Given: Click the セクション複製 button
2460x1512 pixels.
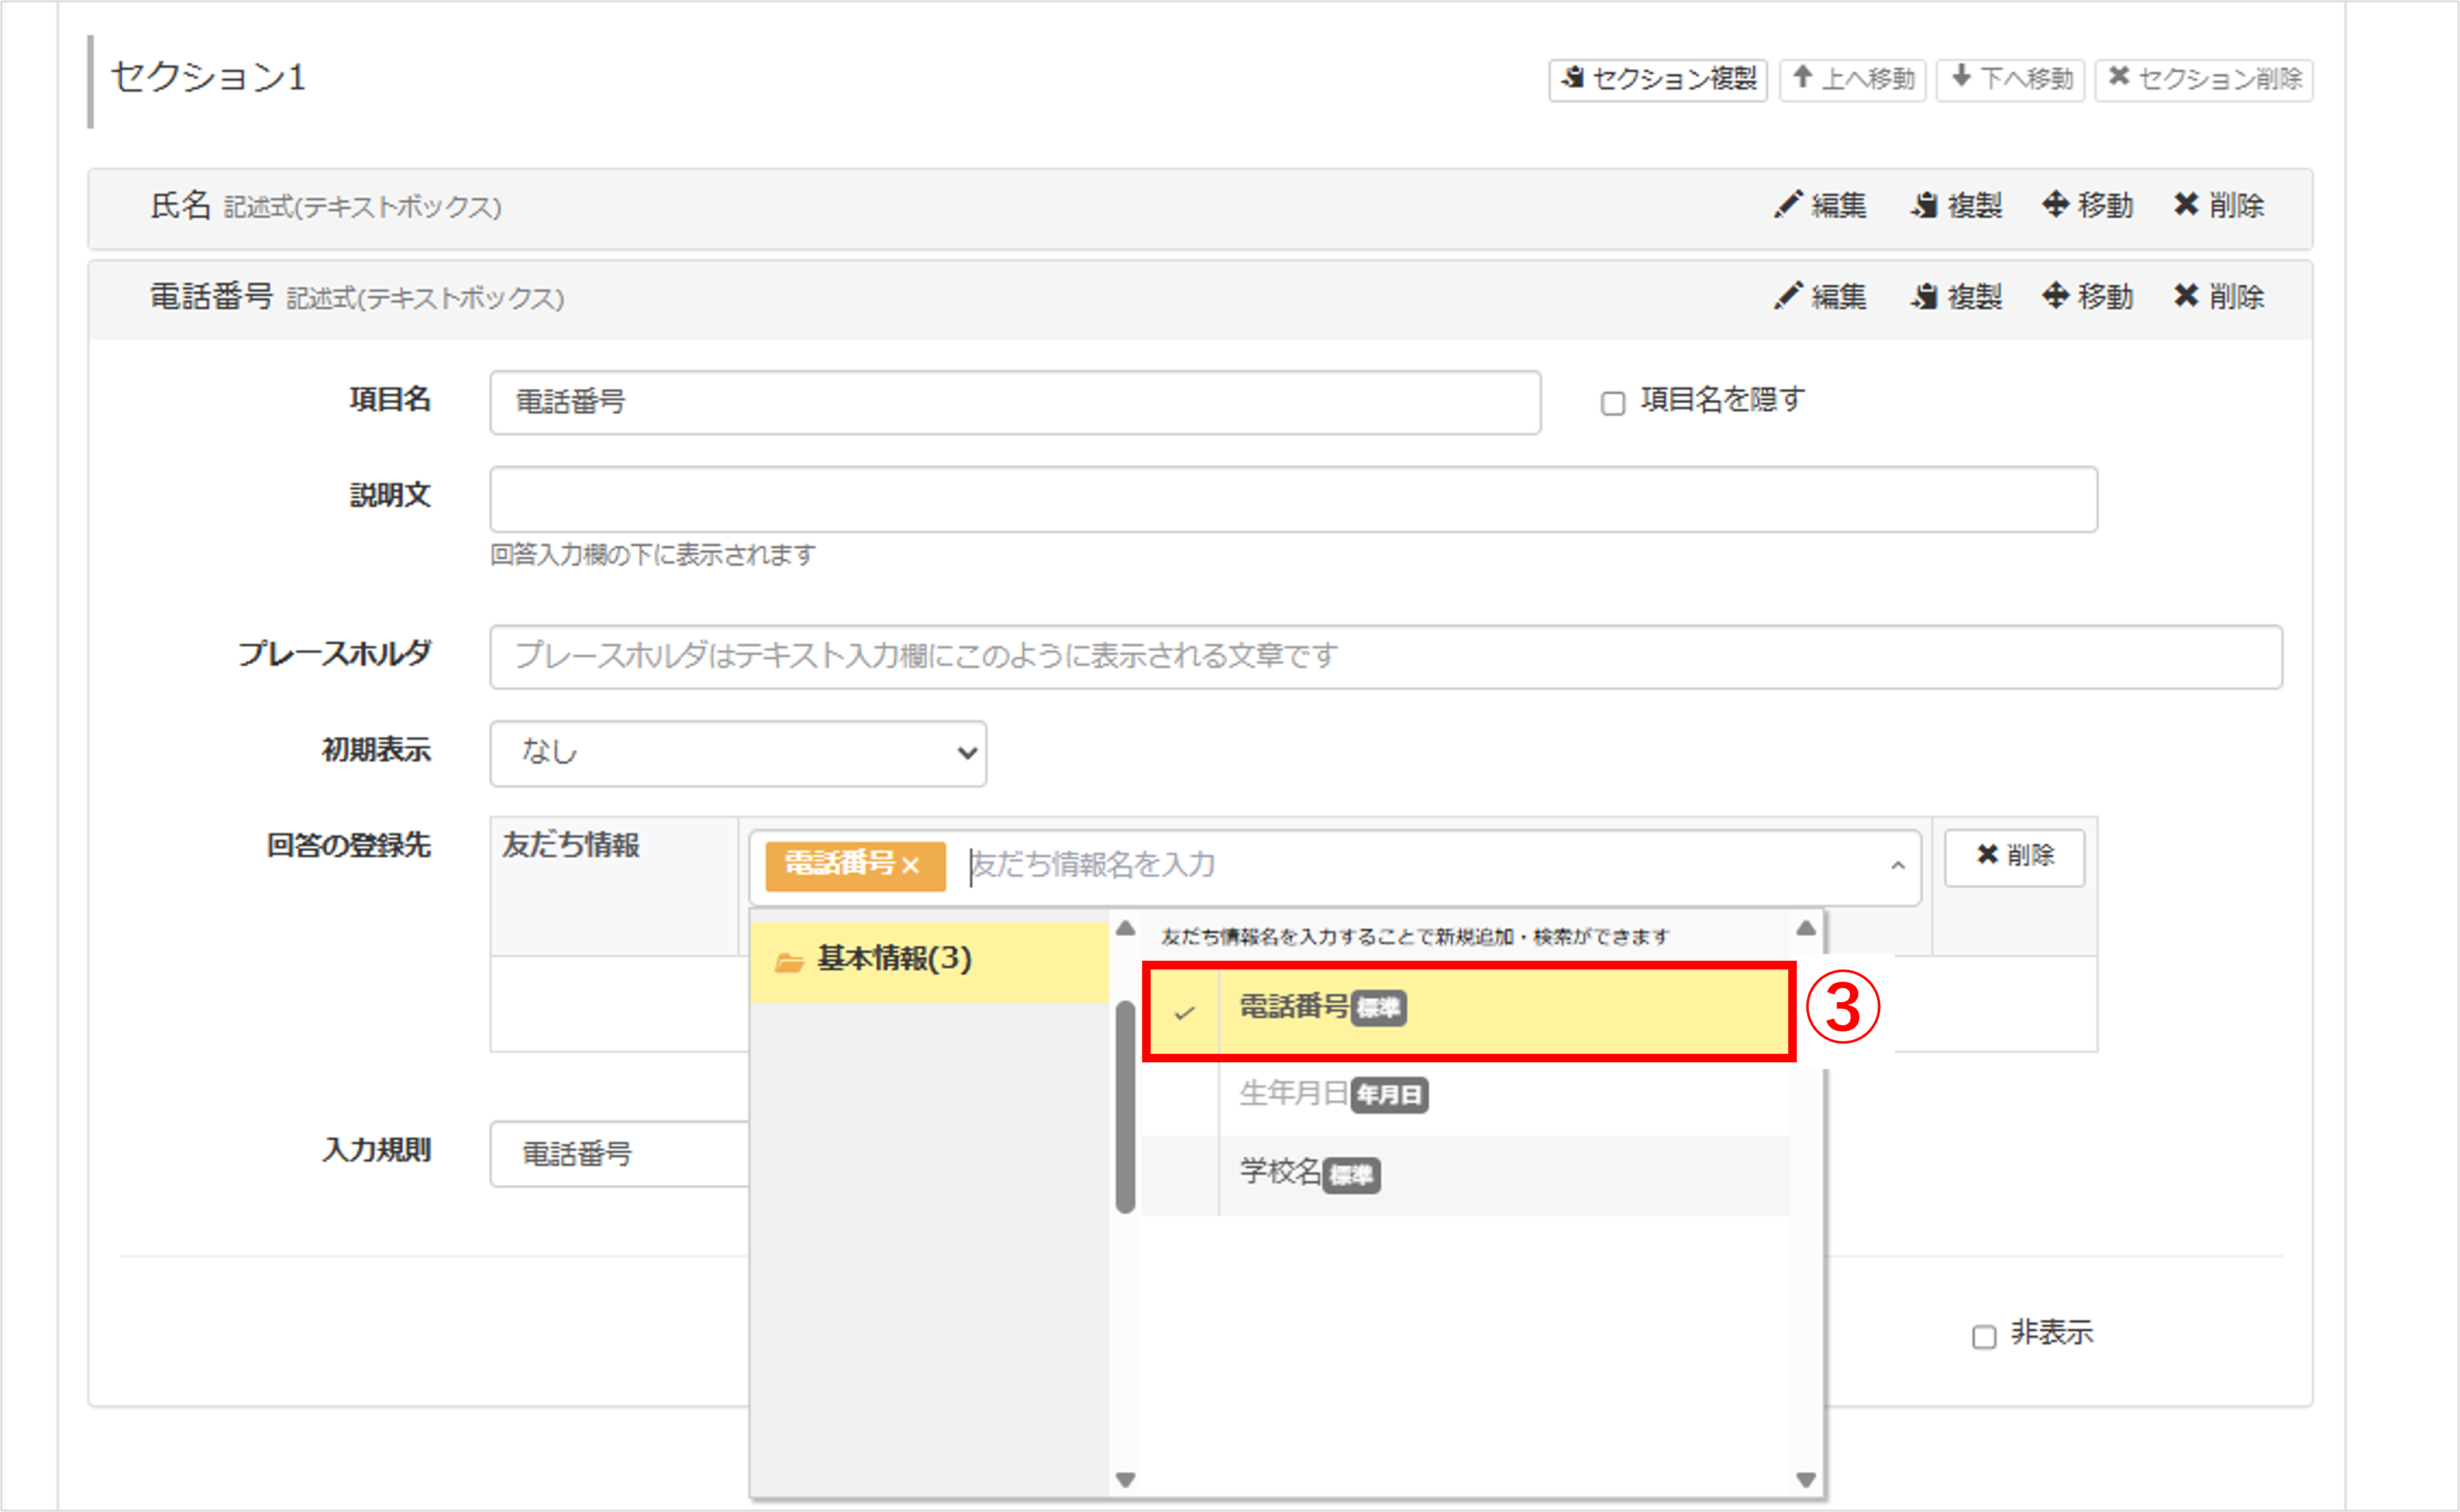Looking at the screenshot, I should pyautogui.click(x=1657, y=79).
